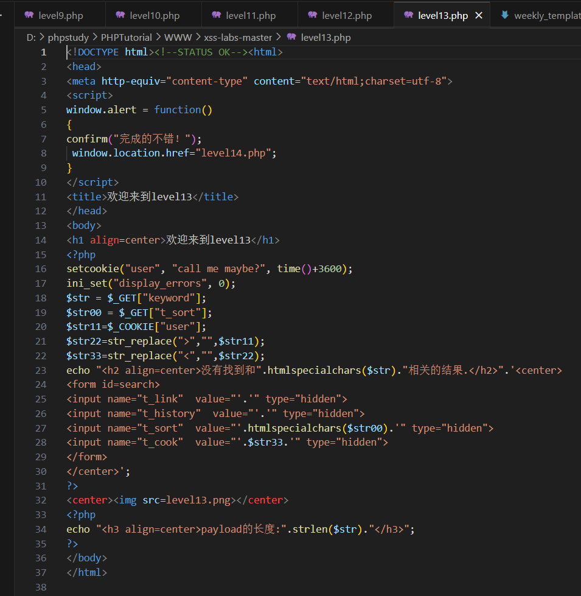This screenshot has width=581, height=596.
Task: Click 'strlen($str)' on line 34
Action: 327,530
